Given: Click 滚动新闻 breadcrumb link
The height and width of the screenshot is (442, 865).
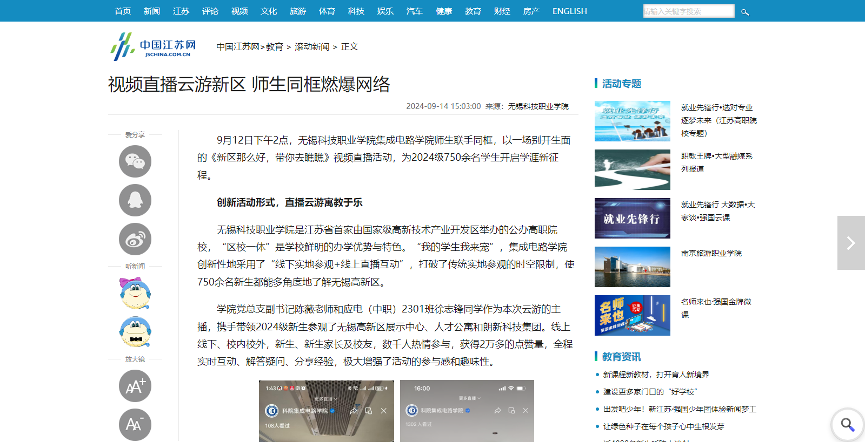Looking at the screenshot, I should (x=312, y=47).
